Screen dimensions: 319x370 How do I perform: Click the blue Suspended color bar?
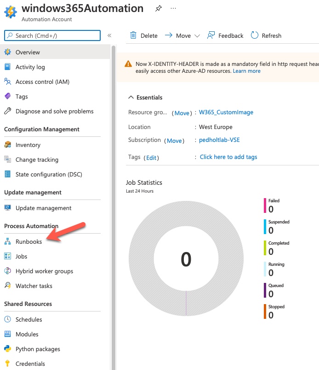(x=265, y=227)
